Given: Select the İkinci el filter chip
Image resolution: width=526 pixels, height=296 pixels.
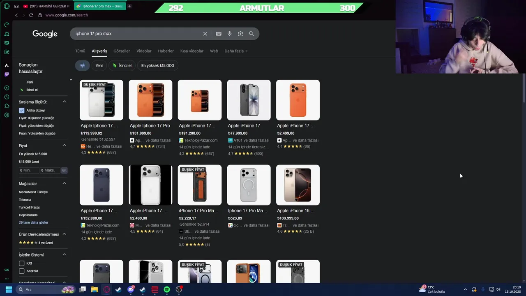Looking at the screenshot, I should coord(122,65).
